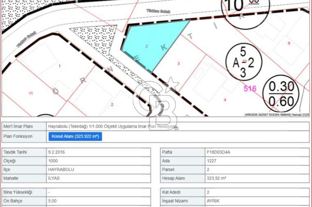Screen dimensions: 312x207
Task: Click the İnşaat Nizamı value AYRIK
Action: 213,201
